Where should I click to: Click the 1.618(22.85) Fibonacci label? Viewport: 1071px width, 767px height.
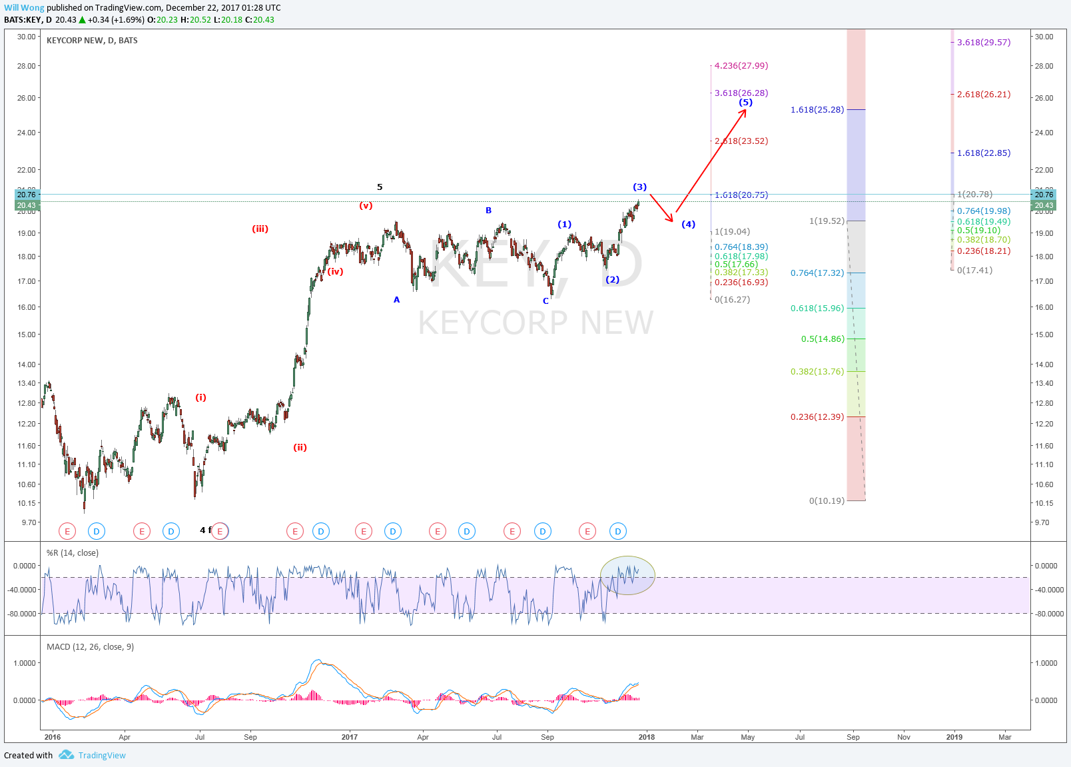(x=984, y=153)
